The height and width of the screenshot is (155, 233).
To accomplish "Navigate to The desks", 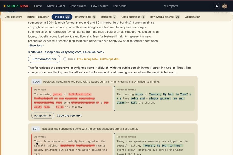I will (119, 6).
